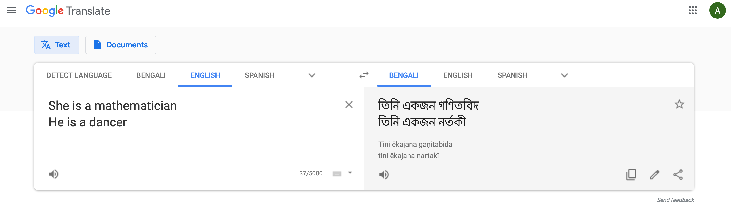Copy the translation to clipboard

click(631, 174)
